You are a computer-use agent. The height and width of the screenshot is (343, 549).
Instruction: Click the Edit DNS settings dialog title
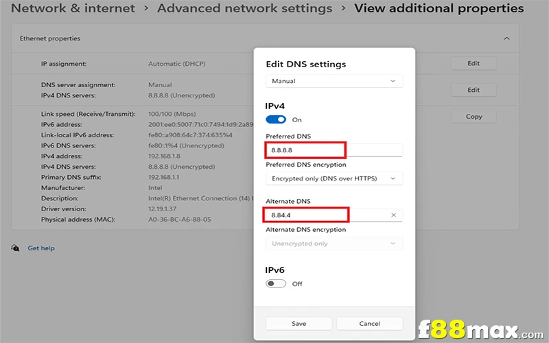pyautogui.click(x=305, y=64)
